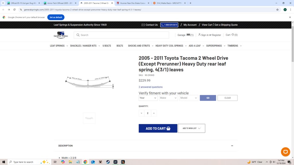Go back in browser history
The image size is (294, 165).
point(3,9)
